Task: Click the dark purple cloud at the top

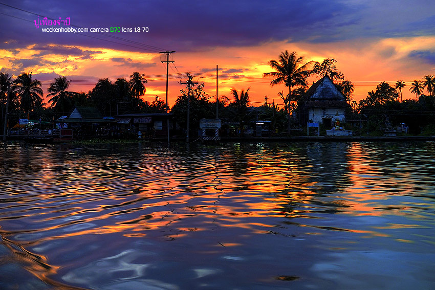Action: pos(230,18)
